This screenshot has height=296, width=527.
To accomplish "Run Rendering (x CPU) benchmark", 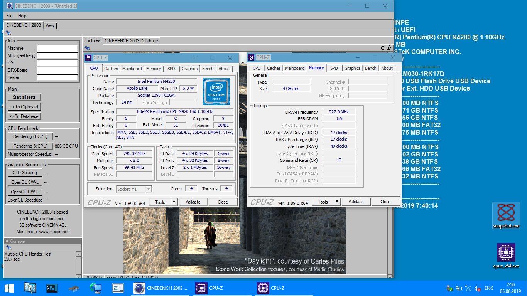I will click(30, 146).
